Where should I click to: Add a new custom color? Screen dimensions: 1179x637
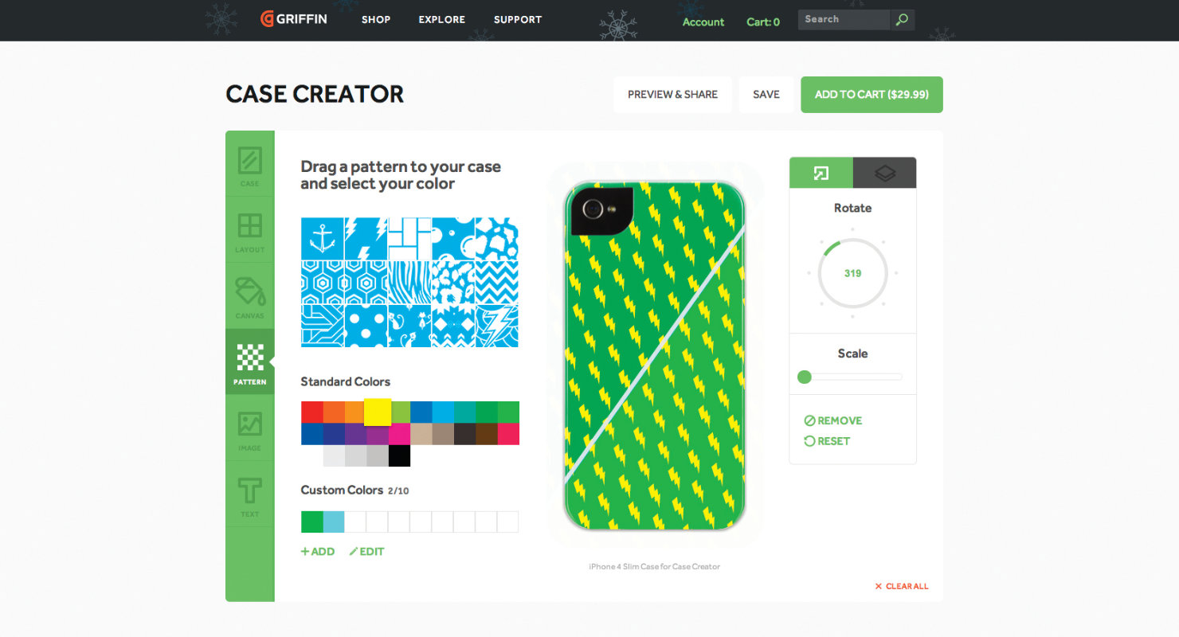coord(318,551)
